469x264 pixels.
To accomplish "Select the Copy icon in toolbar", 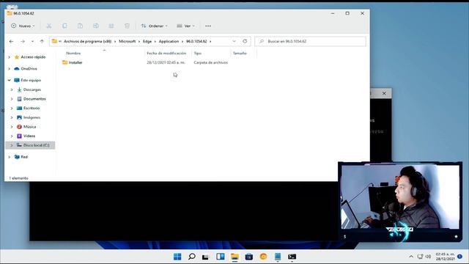I will click(x=64, y=26).
